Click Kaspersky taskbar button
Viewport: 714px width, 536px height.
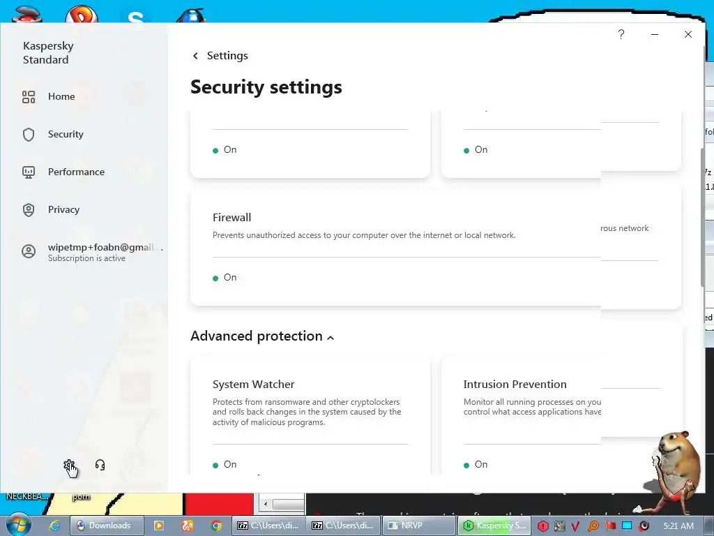click(494, 526)
